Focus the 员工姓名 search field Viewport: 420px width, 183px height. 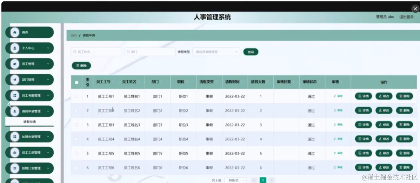(96, 52)
